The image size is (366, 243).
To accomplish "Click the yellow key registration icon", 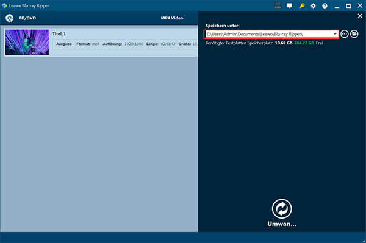I will tap(301, 5).
